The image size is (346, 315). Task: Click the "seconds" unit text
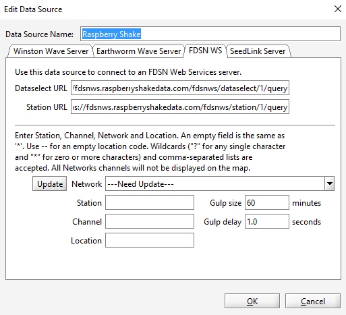[306, 222]
